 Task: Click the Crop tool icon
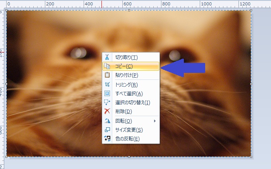coord(107,84)
